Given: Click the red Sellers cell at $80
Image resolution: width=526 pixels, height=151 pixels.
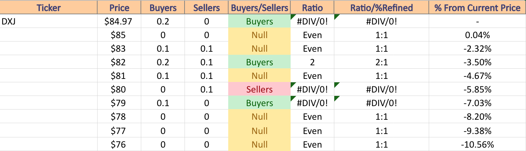Looking at the screenshot, I should (260, 89).
